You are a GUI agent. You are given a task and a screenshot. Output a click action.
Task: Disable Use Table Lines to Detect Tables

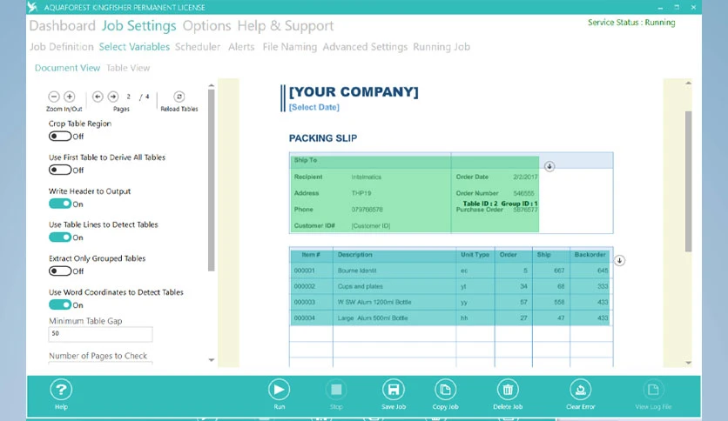click(x=60, y=237)
